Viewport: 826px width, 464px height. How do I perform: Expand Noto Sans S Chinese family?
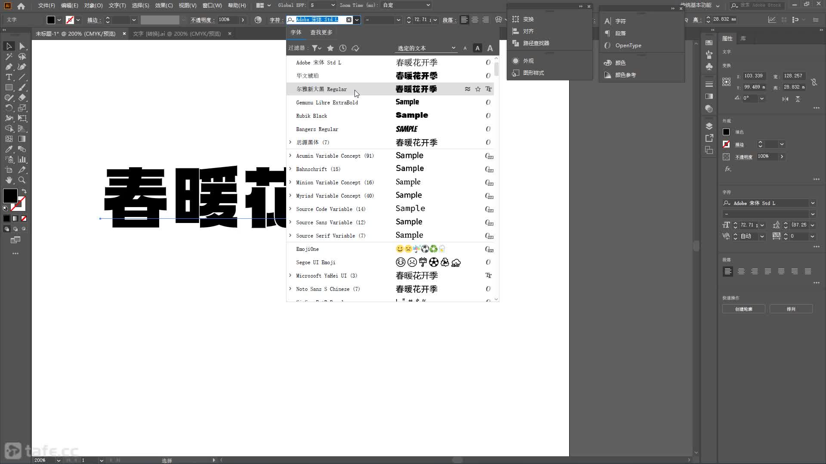point(290,289)
